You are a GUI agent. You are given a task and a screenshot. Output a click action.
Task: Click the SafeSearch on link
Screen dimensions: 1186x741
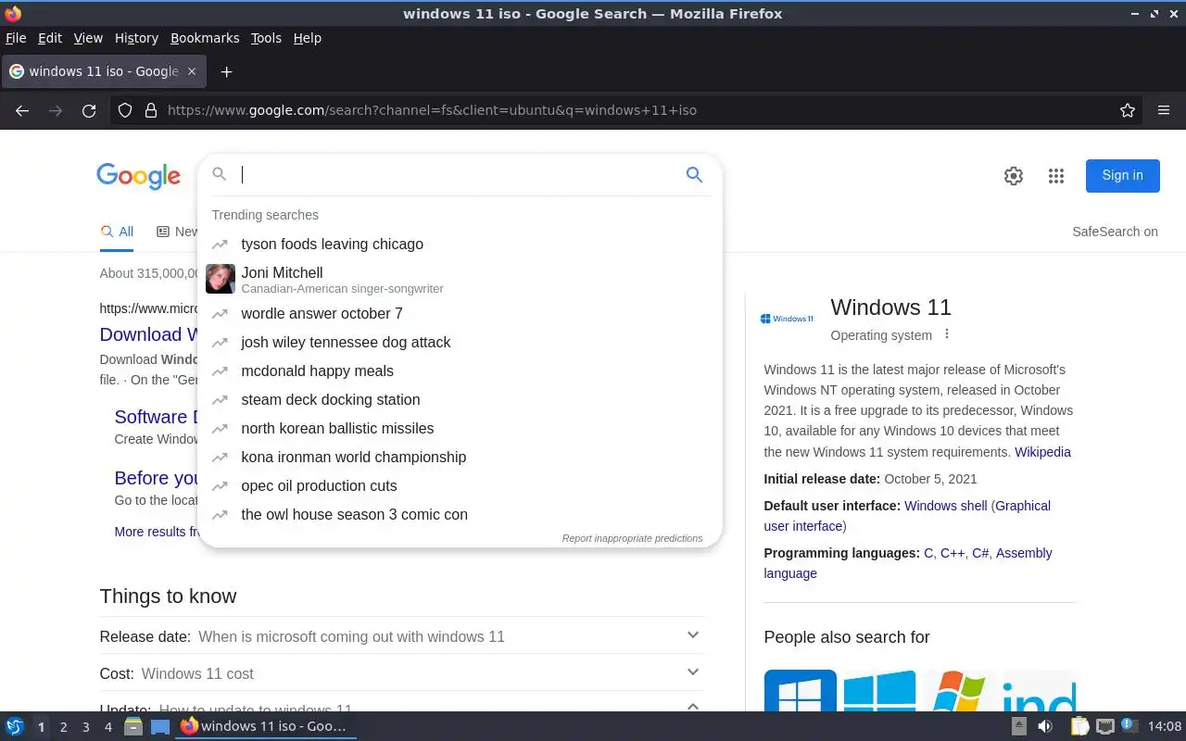[1115, 232]
